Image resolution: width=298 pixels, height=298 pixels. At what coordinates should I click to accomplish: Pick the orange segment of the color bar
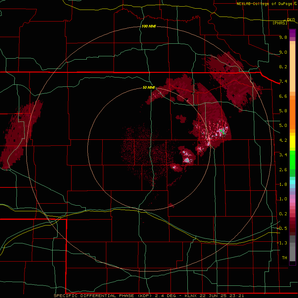pyautogui.click(x=292, y=114)
